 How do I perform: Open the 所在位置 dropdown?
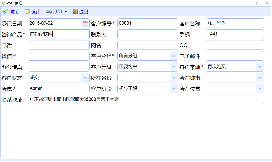(260, 89)
